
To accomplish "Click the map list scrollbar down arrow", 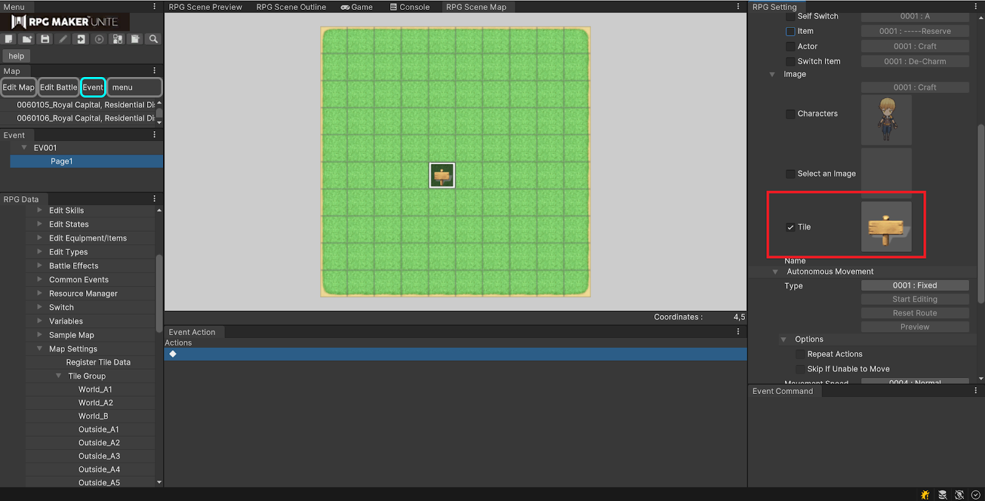I will click(159, 122).
